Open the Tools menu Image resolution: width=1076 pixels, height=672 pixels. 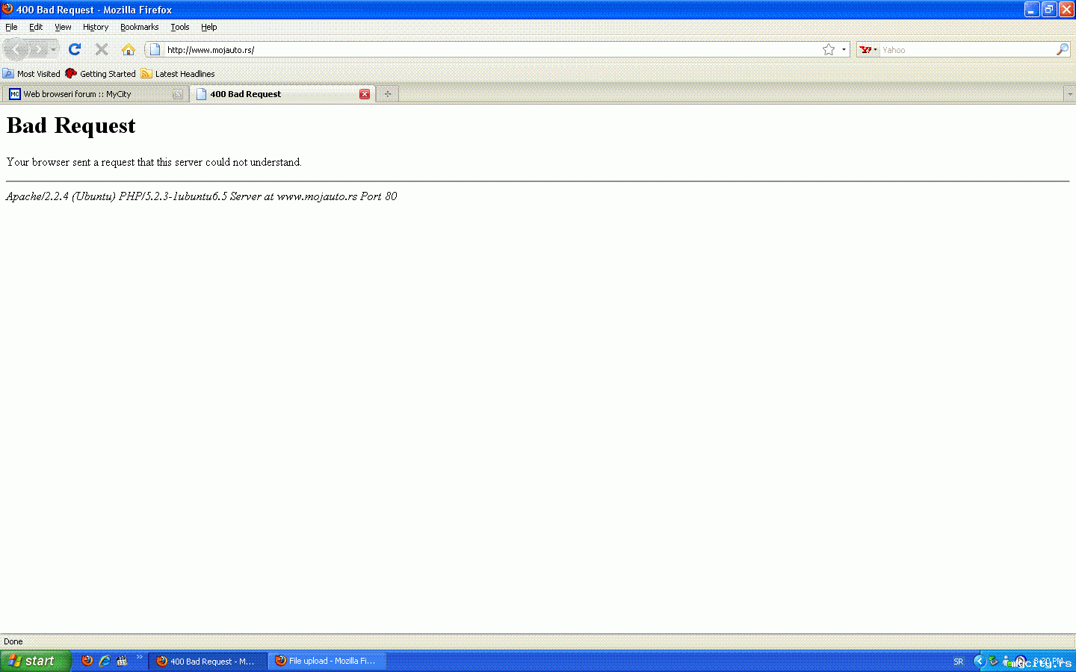180,27
